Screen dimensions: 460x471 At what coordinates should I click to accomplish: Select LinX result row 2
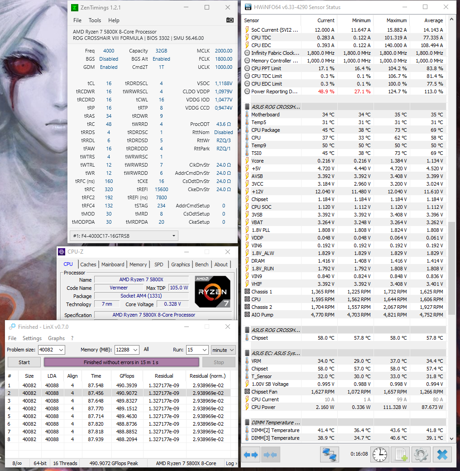118,393
